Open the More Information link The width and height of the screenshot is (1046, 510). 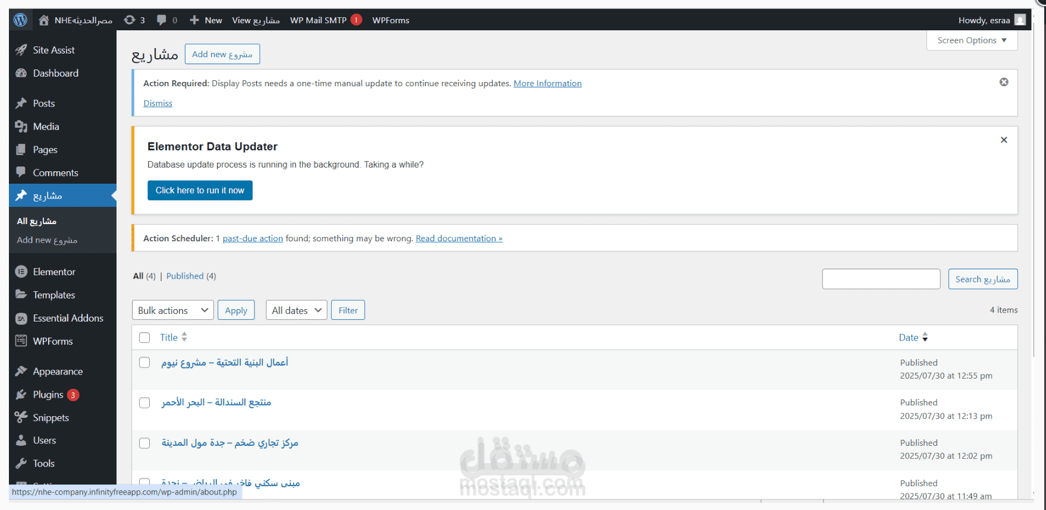point(548,83)
